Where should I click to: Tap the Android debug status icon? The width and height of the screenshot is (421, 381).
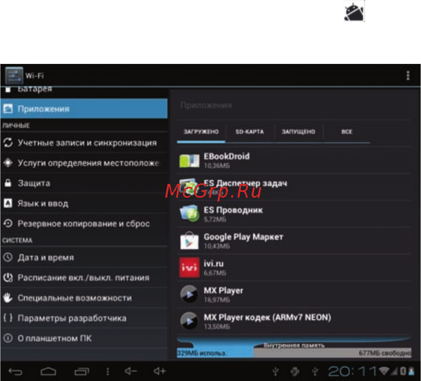pos(295,371)
